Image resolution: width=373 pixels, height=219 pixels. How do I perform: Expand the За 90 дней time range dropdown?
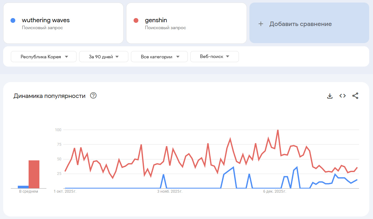[104, 57]
